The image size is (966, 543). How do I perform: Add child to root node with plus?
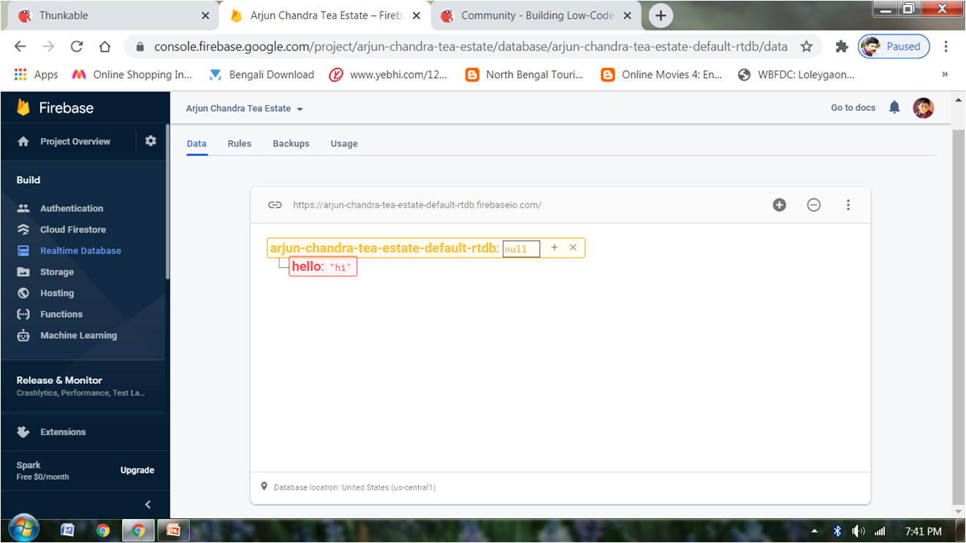pyautogui.click(x=555, y=247)
